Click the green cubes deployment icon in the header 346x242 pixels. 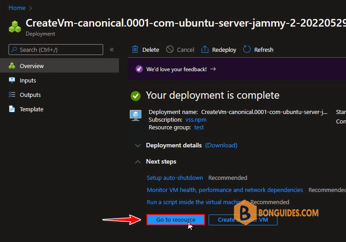(15, 27)
